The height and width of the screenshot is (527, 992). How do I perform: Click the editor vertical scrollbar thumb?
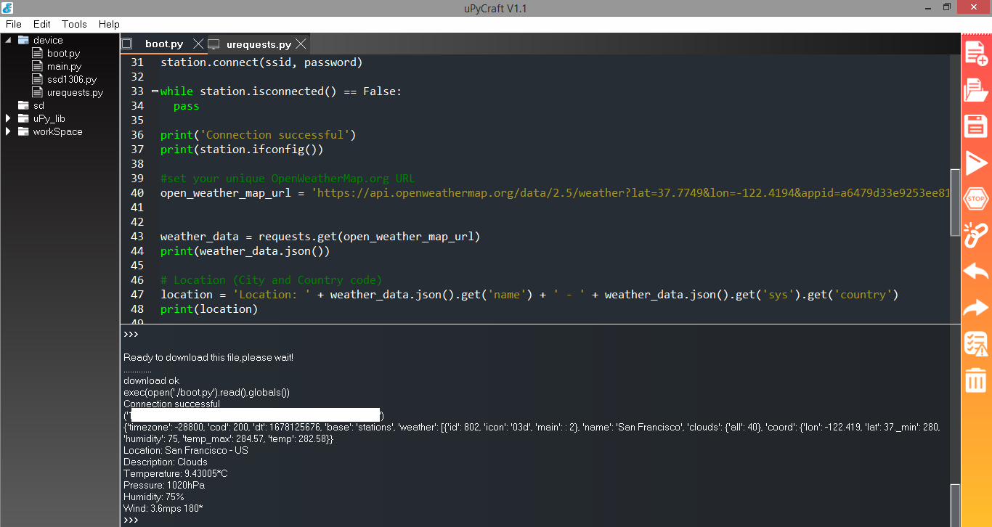956,203
